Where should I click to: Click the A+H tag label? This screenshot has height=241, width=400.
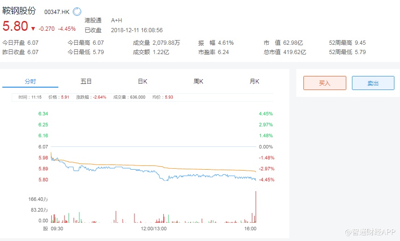click(x=117, y=21)
